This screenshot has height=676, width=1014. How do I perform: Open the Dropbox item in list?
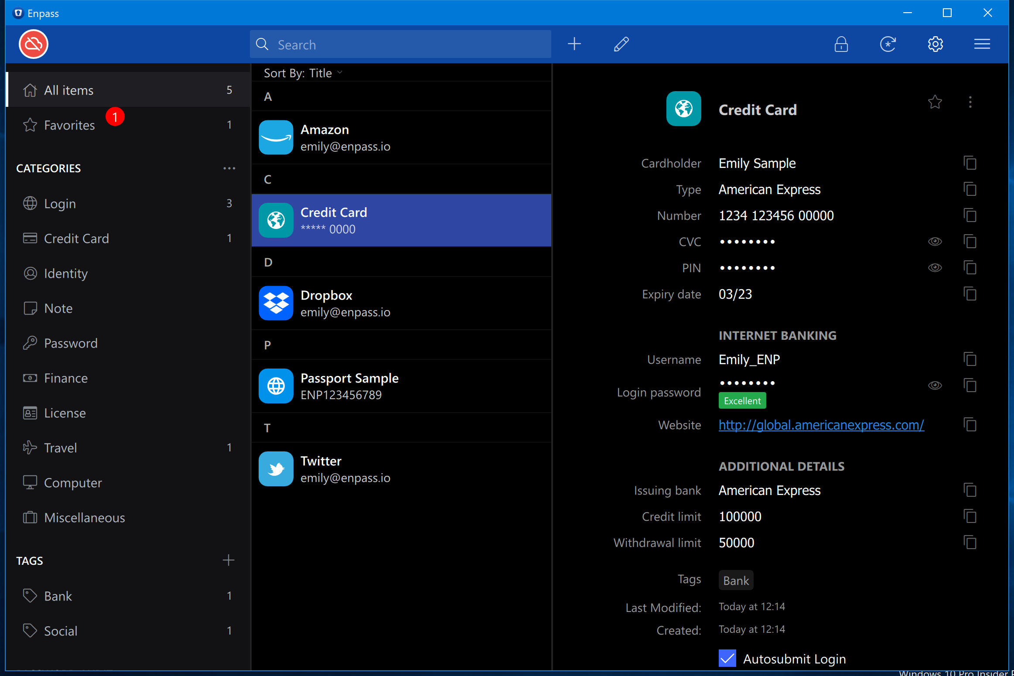[x=401, y=303]
